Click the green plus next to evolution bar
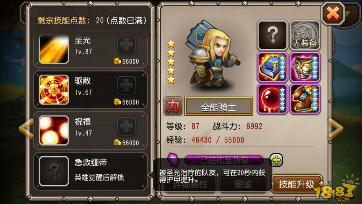The image size is (362, 204). 276,160
